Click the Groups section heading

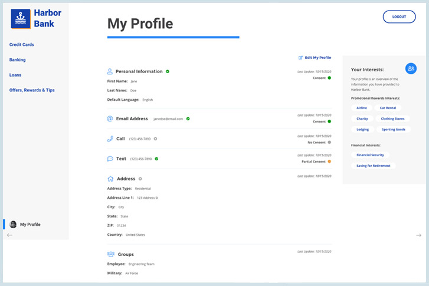coord(126,254)
